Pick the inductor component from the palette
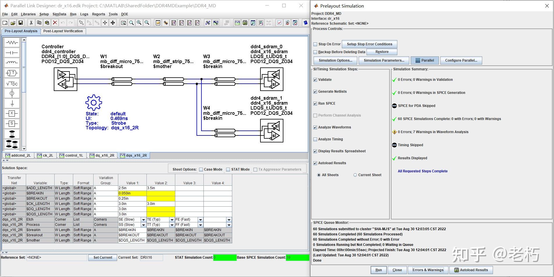This screenshot has height=277, width=554. click(x=12, y=62)
